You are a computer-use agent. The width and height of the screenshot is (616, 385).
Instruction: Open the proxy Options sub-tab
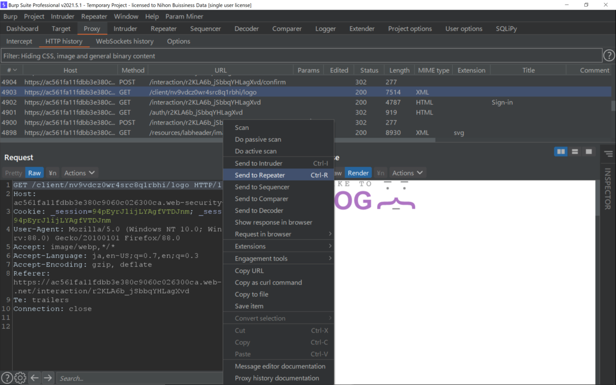tap(179, 41)
